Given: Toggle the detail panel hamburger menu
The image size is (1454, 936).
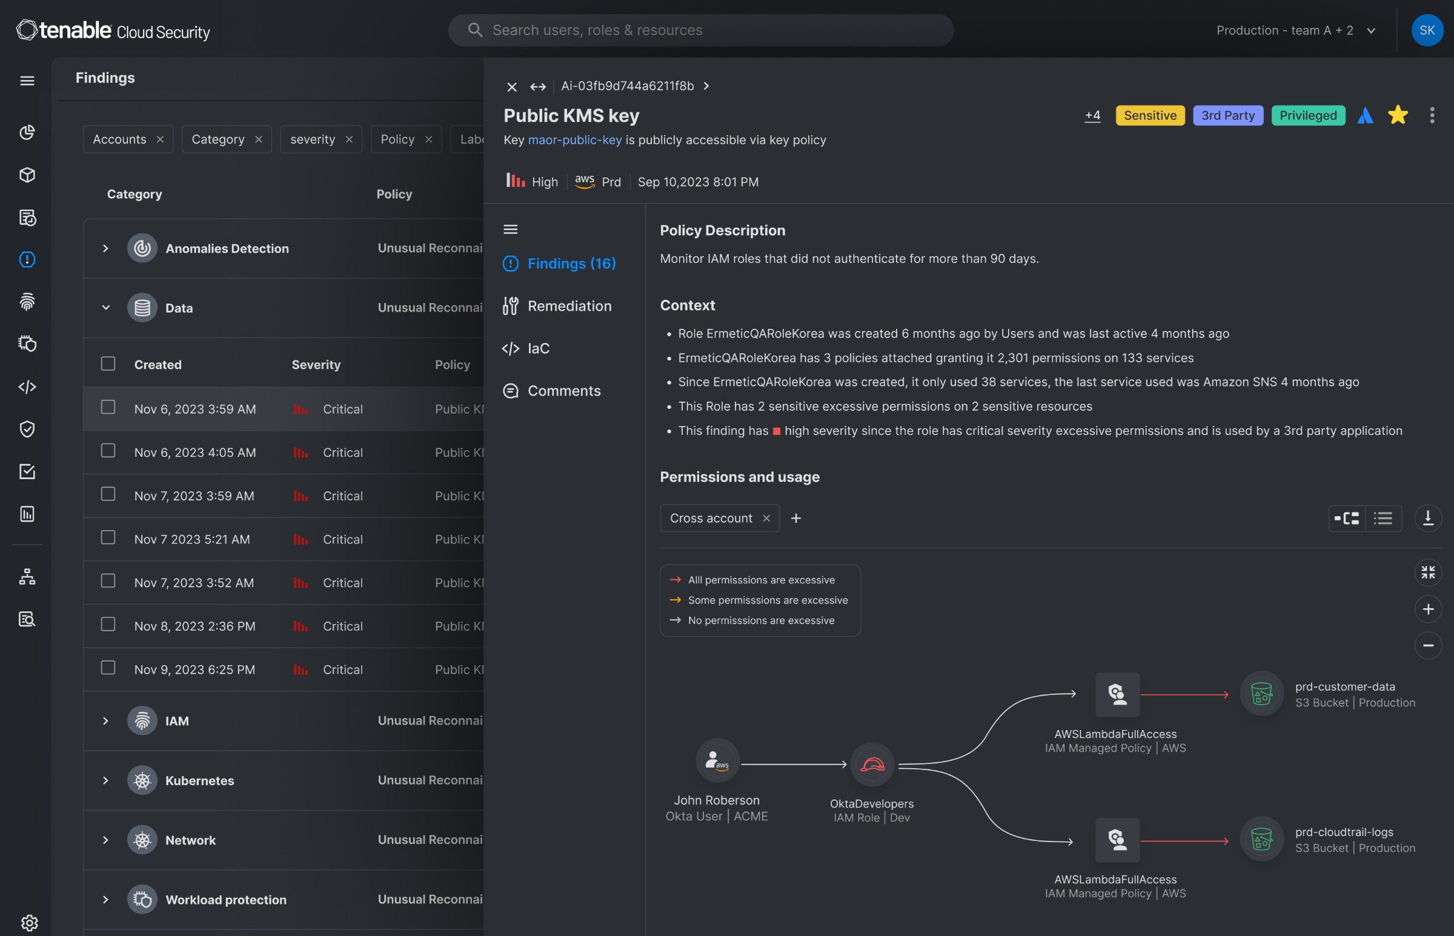Looking at the screenshot, I should 510,229.
